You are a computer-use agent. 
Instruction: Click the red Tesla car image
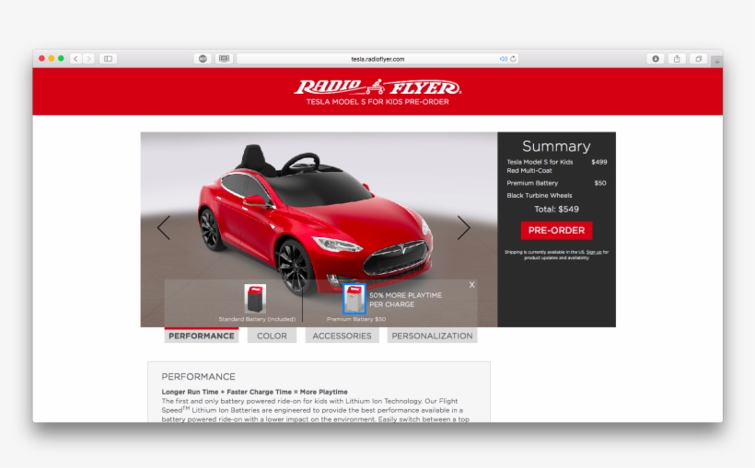[315, 219]
